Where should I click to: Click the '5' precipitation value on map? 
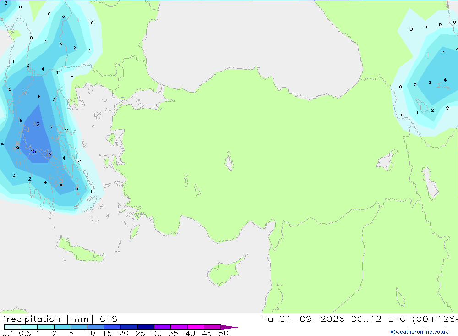coord(76,188)
